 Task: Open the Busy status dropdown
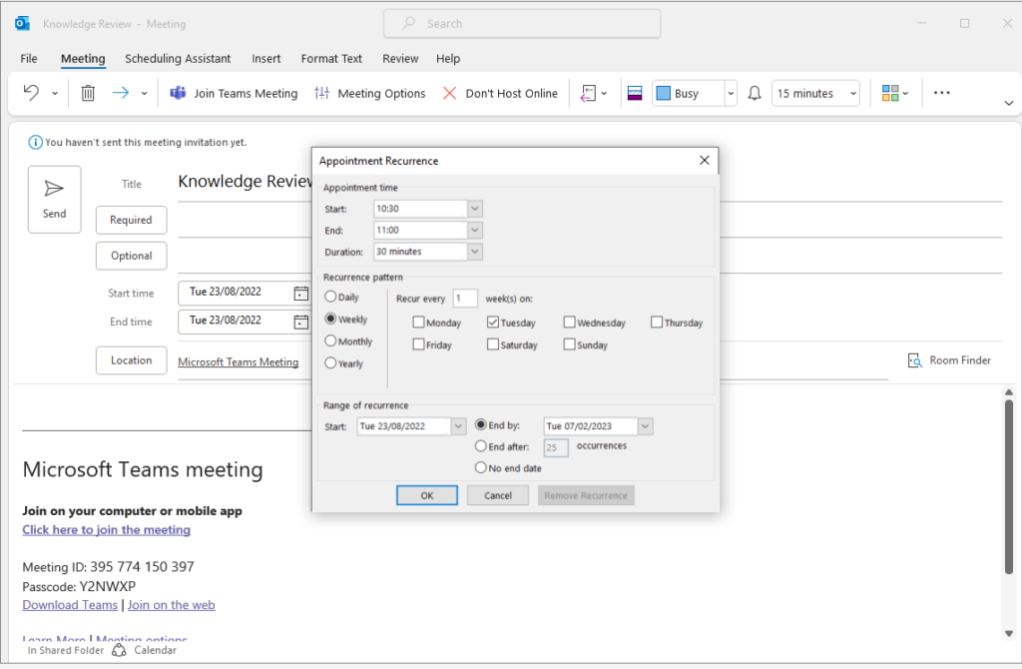click(731, 93)
